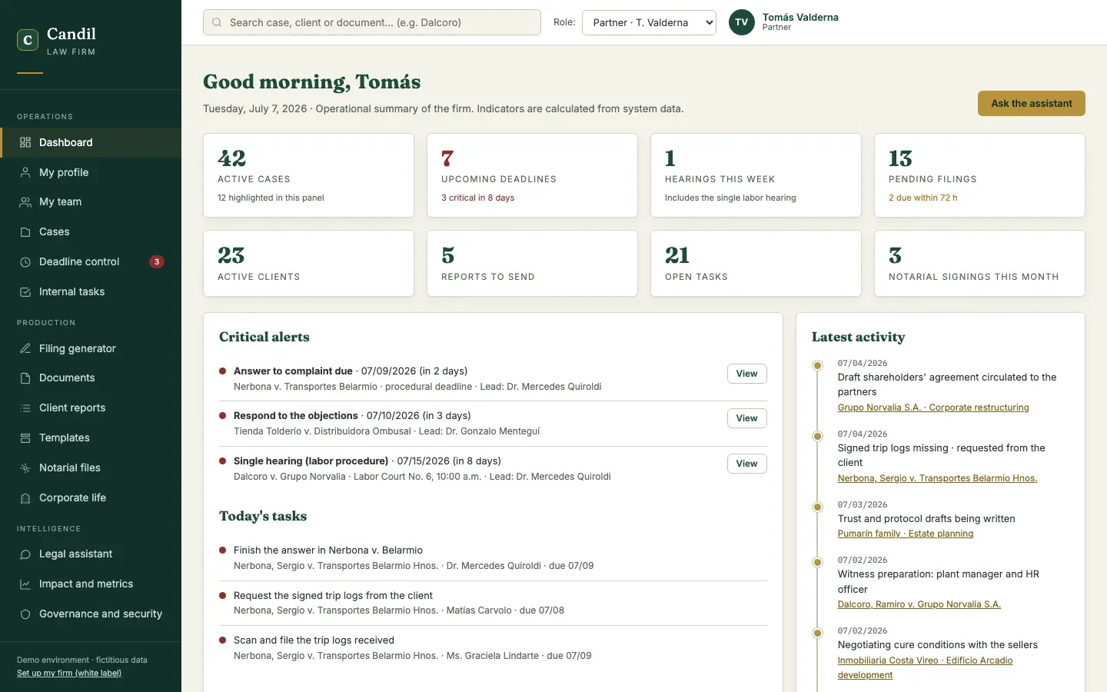
Task: Open the Deadline control menu item
Action: coord(91,261)
